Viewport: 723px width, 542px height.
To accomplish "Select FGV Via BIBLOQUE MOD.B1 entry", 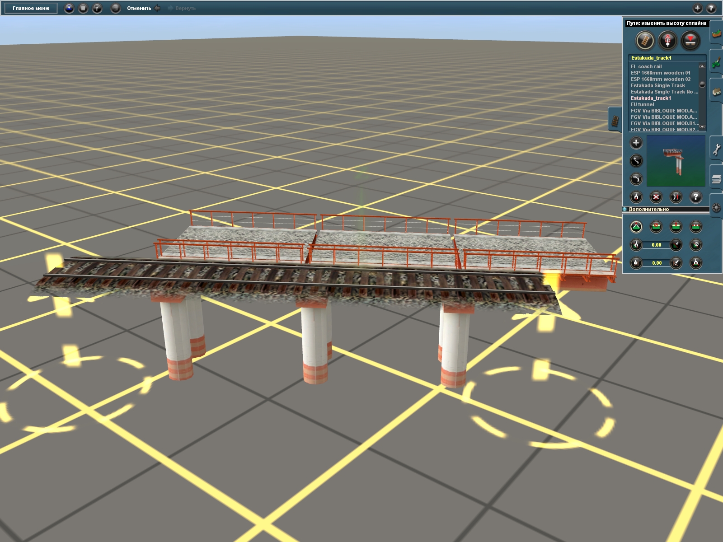I will [x=664, y=123].
